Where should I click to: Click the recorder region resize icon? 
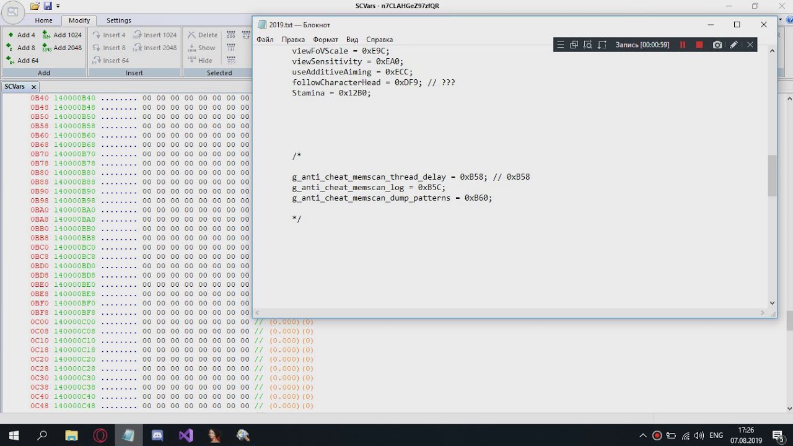602,45
